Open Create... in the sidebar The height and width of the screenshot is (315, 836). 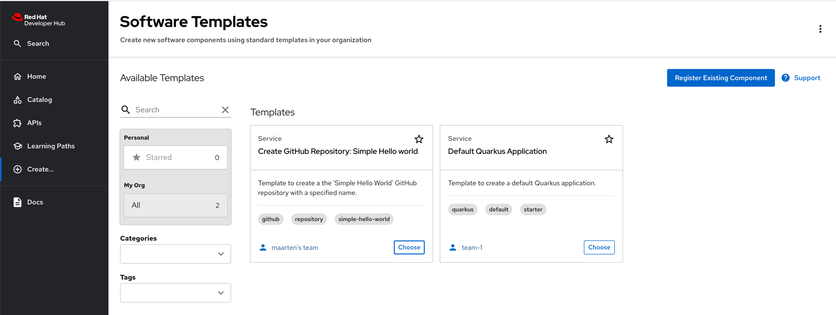[54, 169]
